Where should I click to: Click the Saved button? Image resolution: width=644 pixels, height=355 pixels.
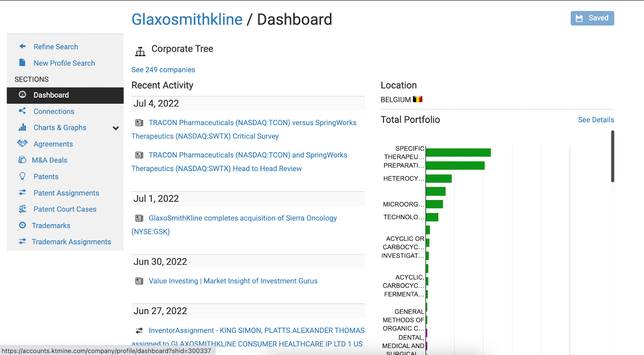pyautogui.click(x=592, y=18)
